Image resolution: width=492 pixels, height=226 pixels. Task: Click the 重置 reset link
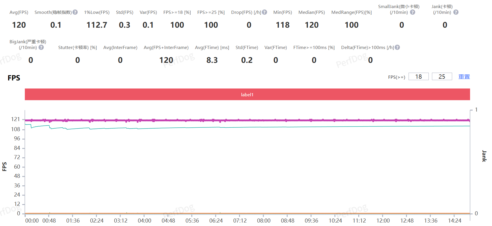click(464, 77)
